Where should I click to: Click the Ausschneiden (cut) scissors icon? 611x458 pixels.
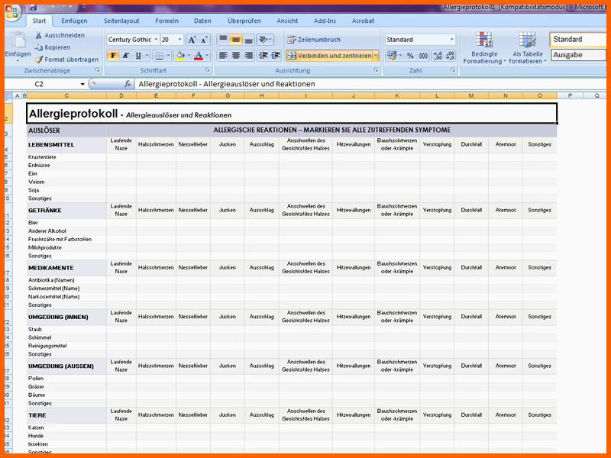pyautogui.click(x=39, y=35)
